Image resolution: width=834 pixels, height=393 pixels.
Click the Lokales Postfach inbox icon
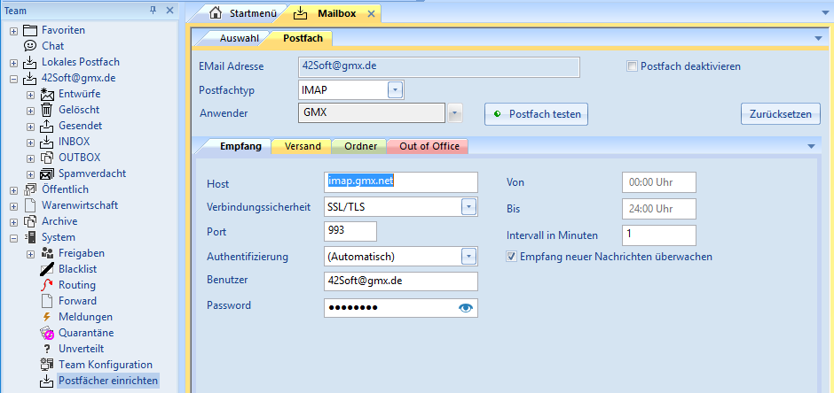click(x=30, y=62)
